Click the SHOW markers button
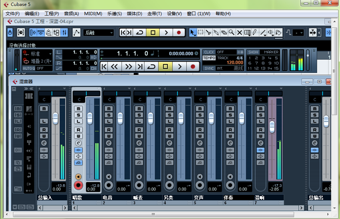340x219 pixels. [253, 52]
